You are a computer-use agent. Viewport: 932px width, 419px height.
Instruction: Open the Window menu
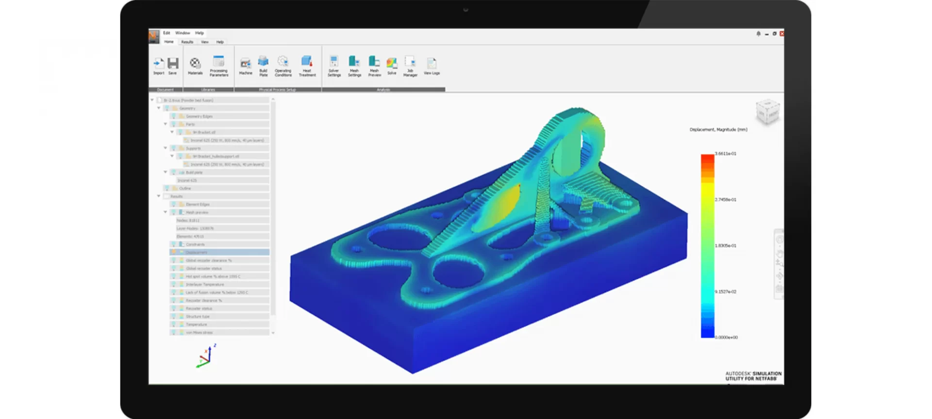183,33
